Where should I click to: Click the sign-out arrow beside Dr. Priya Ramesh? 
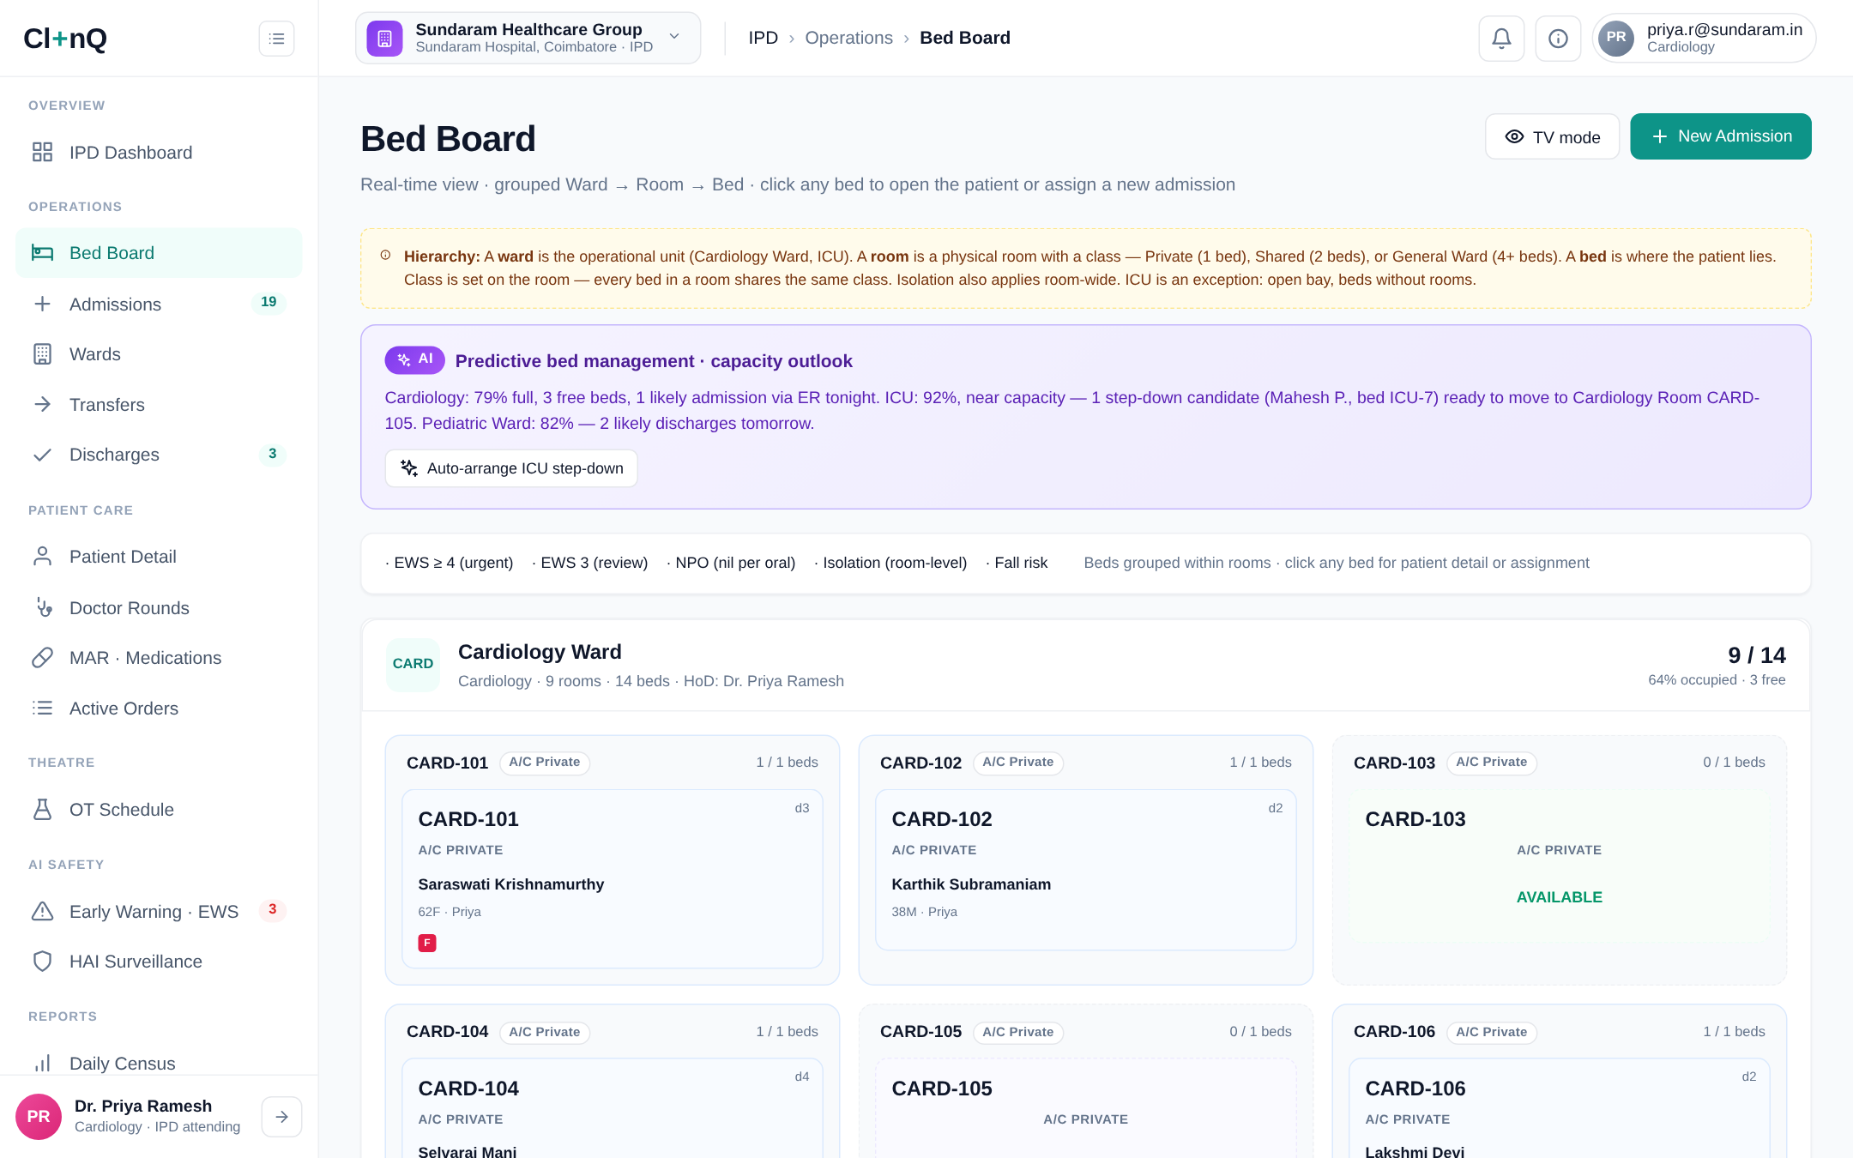tap(281, 1116)
